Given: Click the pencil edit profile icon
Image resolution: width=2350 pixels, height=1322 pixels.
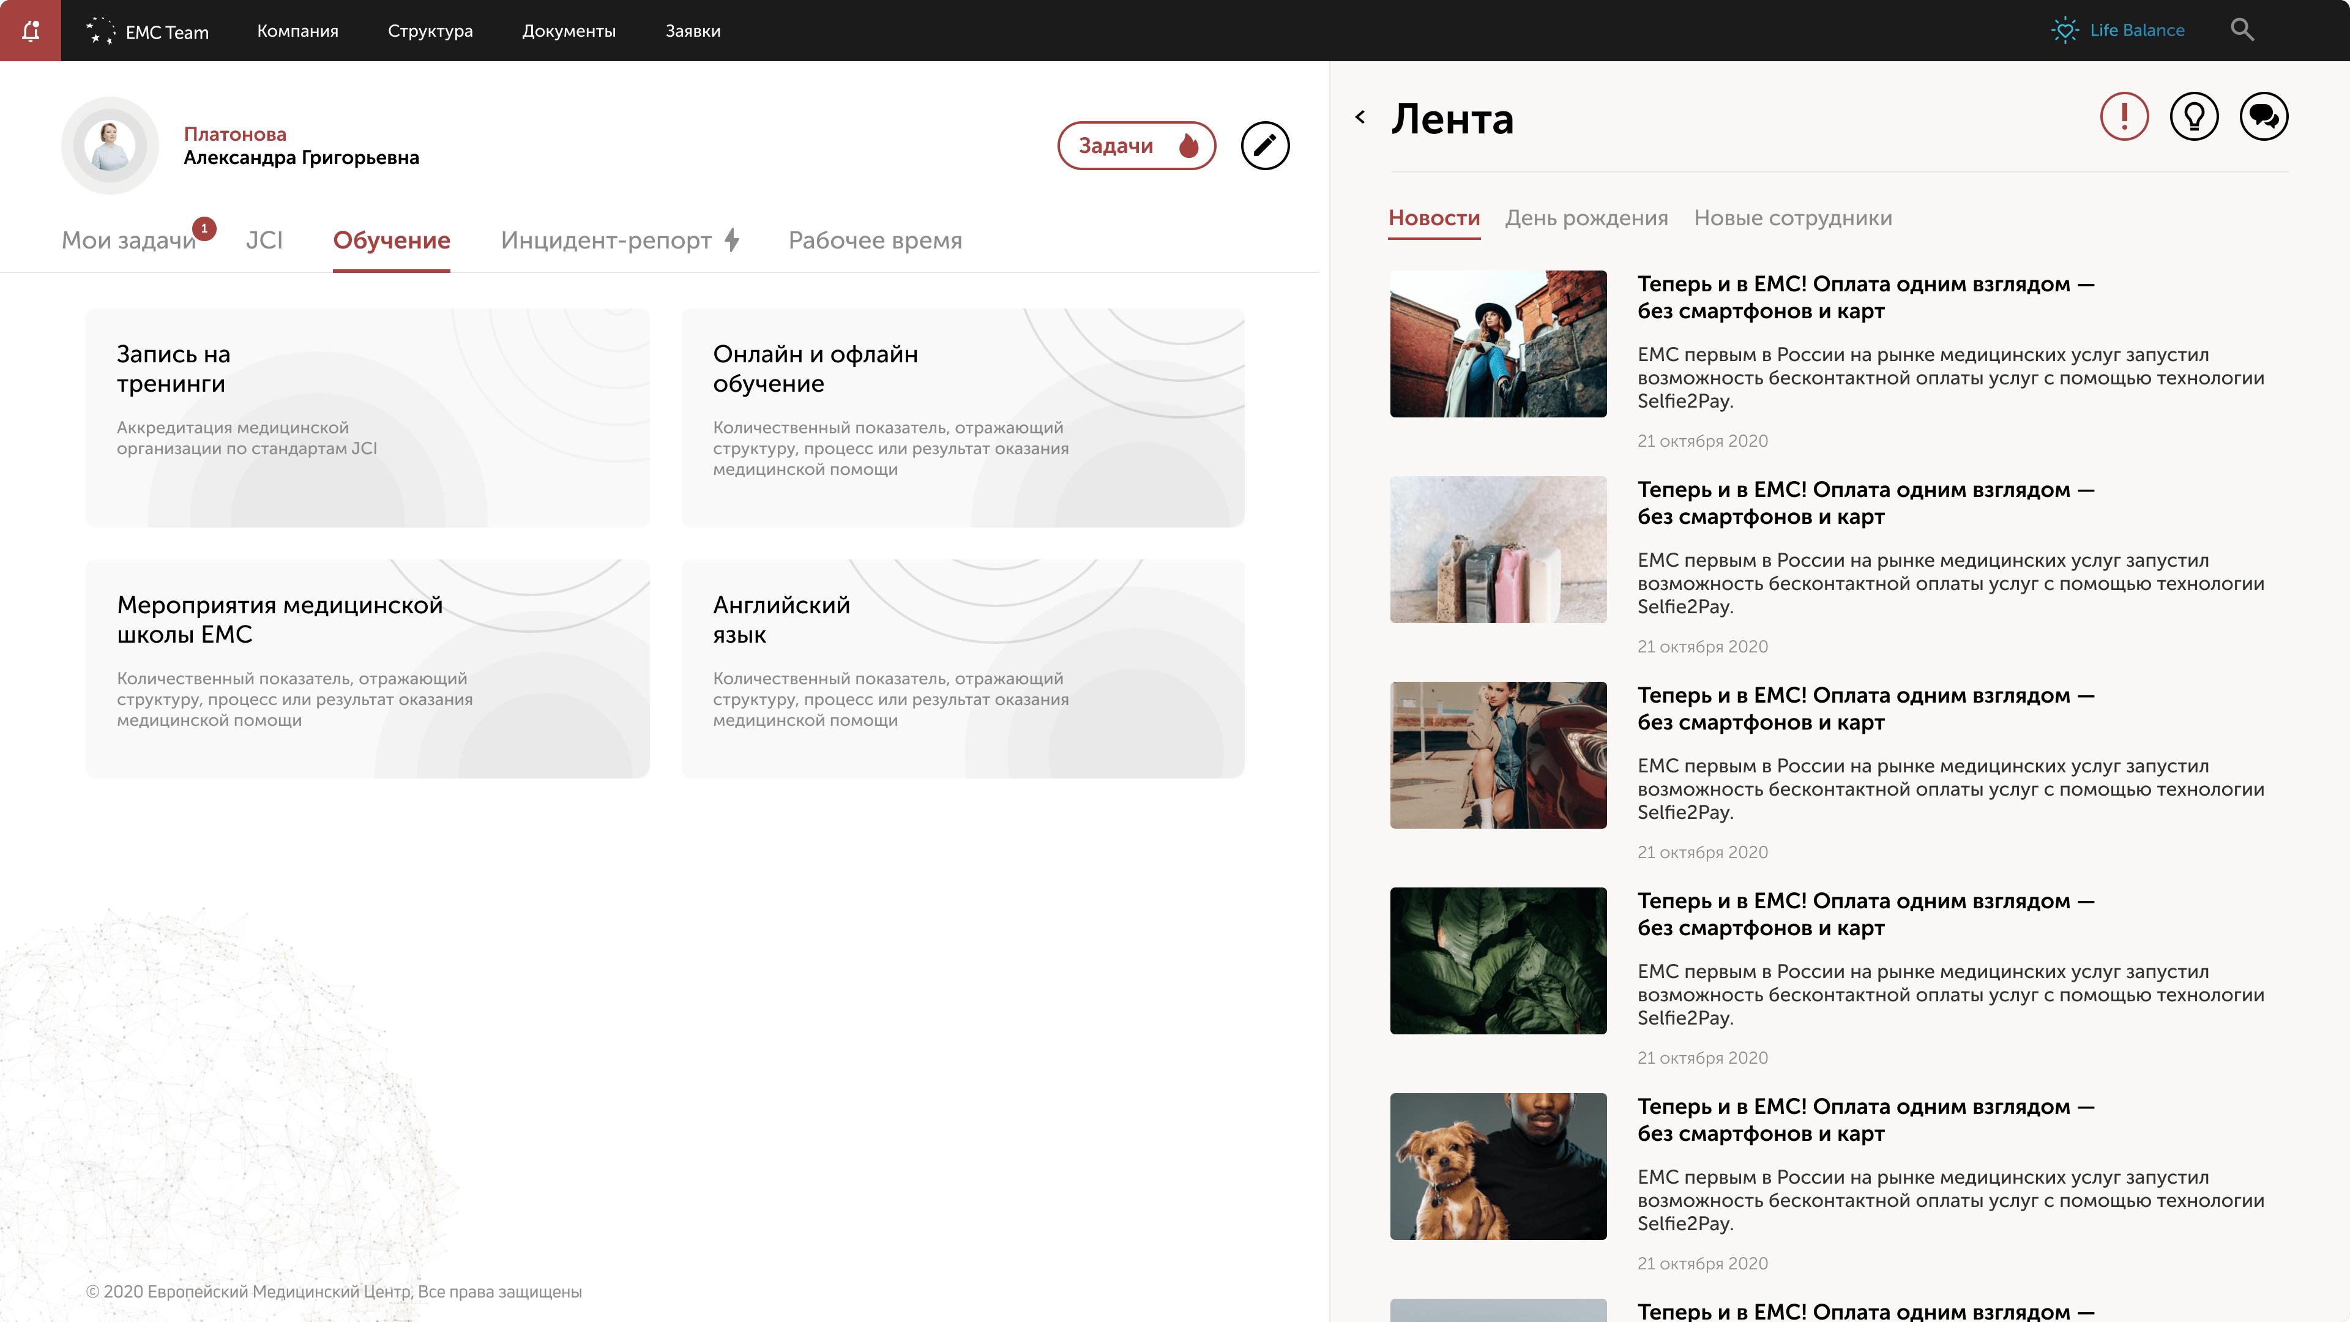Looking at the screenshot, I should tap(1264, 145).
